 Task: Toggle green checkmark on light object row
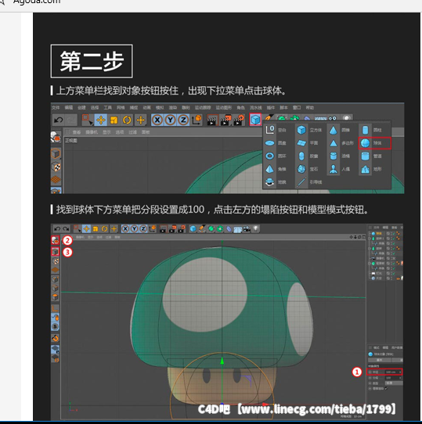[x=393, y=273]
